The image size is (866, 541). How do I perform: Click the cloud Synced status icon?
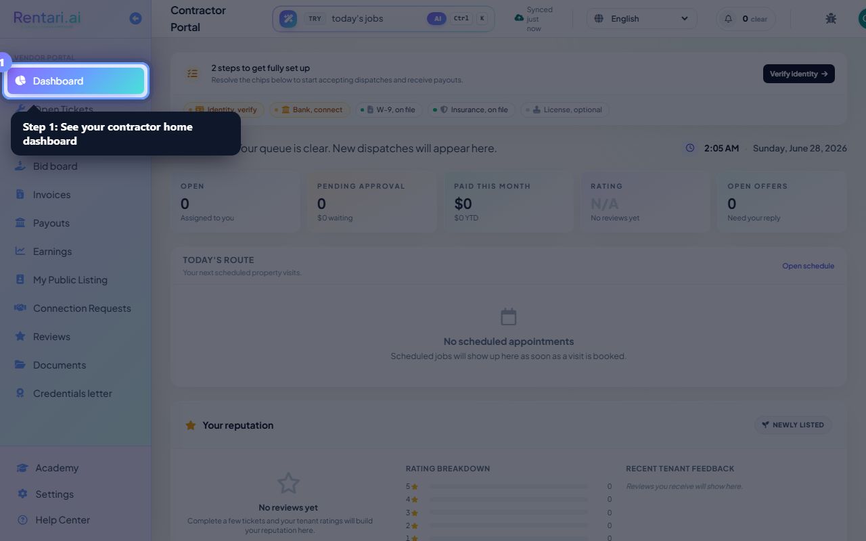pyautogui.click(x=519, y=18)
